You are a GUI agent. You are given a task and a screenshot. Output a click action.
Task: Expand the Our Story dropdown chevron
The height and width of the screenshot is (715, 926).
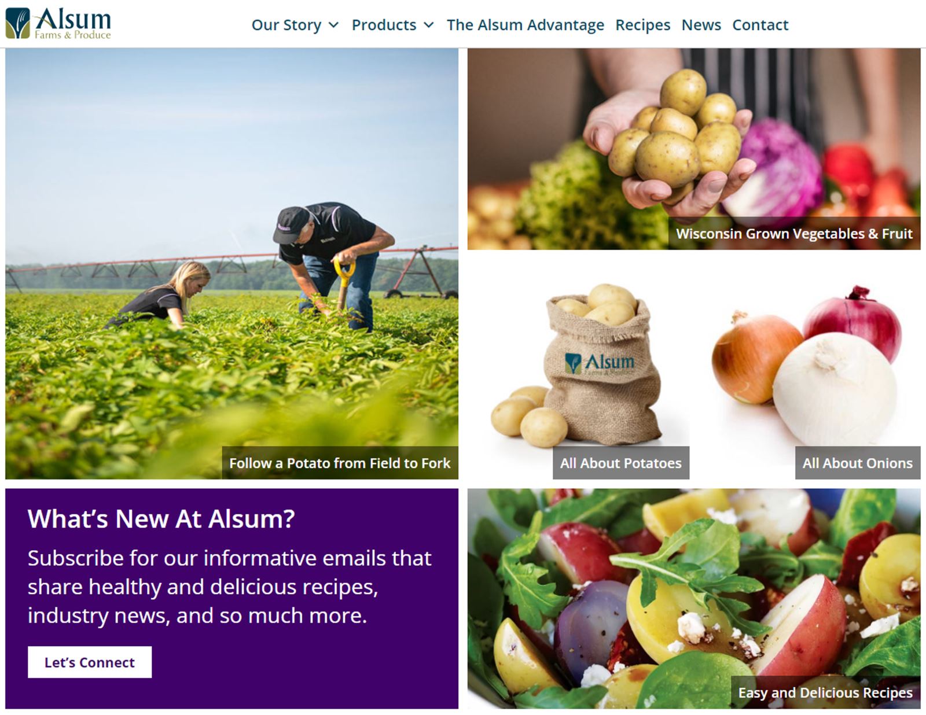pos(333,25)
